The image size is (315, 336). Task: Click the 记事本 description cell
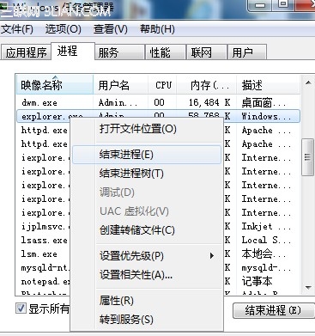[257, 281]
